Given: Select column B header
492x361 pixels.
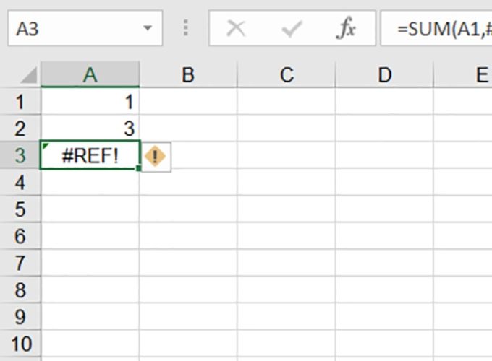Looking at the screenshot, I should click(x=188, y=74).
